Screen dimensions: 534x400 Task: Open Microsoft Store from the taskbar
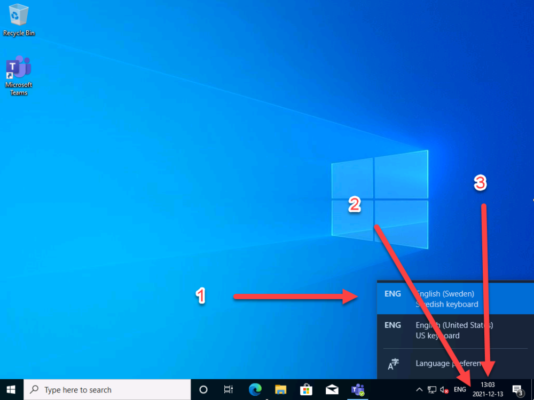tap(306, 389)
